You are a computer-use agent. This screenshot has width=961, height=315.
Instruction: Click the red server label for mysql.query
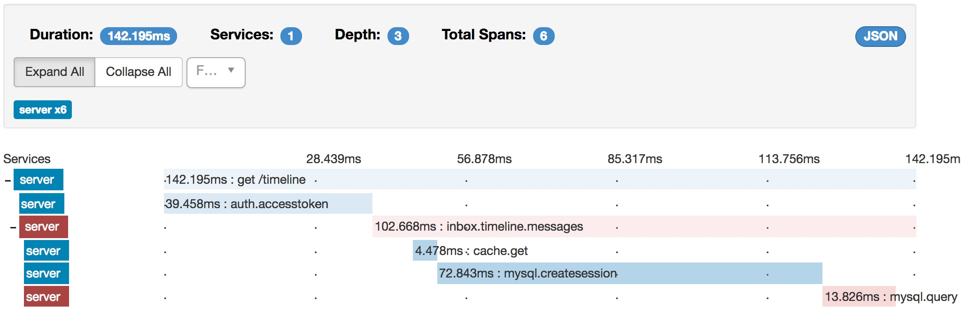coord(46,296)
